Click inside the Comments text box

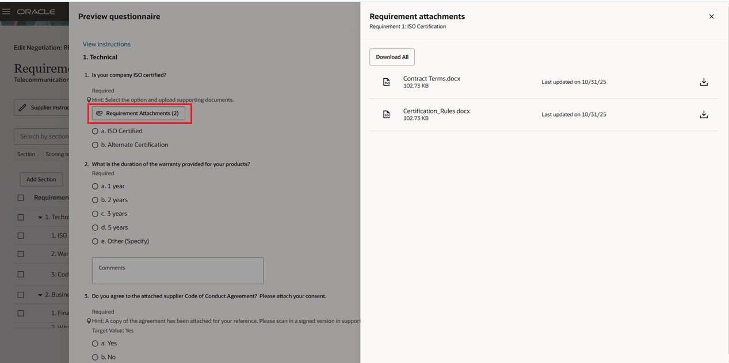coord(177,270)
